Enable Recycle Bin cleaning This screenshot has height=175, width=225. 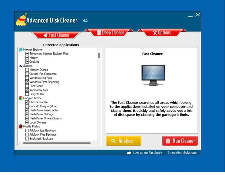point(27,94)
